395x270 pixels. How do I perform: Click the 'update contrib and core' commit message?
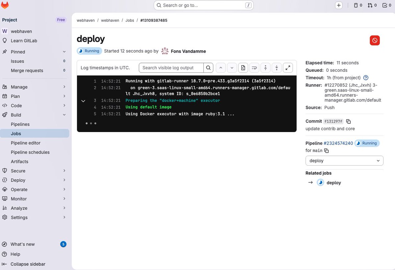coord(330,129)
